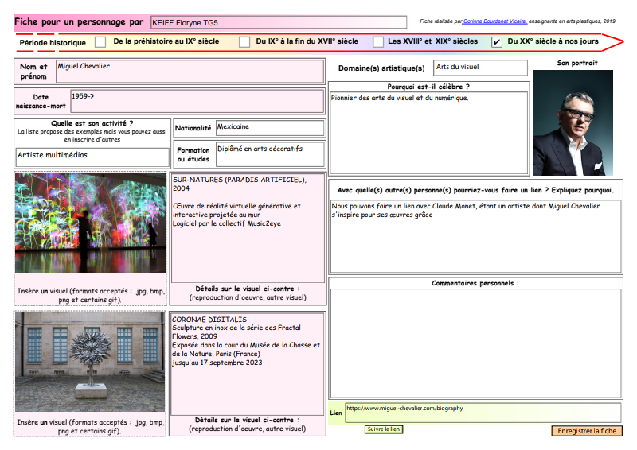
Task: Tick the 'Du IX° à la fin du XVII° siècle' checkbox
Action: pos(244,41)
